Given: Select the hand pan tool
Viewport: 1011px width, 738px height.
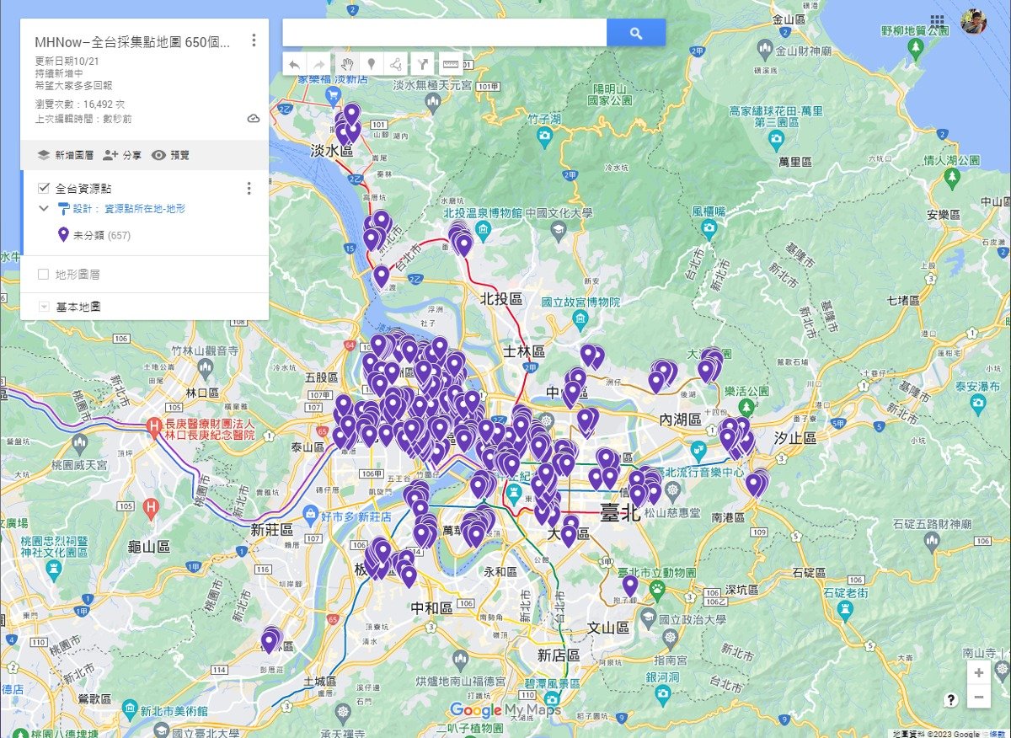Looking at the screenshot, I should 345,63.
